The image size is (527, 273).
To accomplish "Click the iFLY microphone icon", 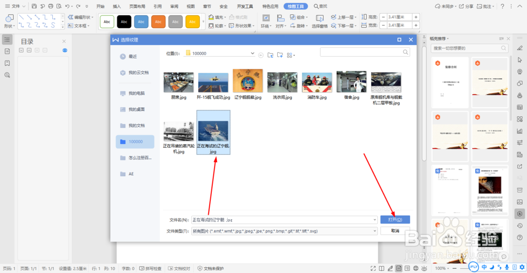I will click(x=507, y=267).
